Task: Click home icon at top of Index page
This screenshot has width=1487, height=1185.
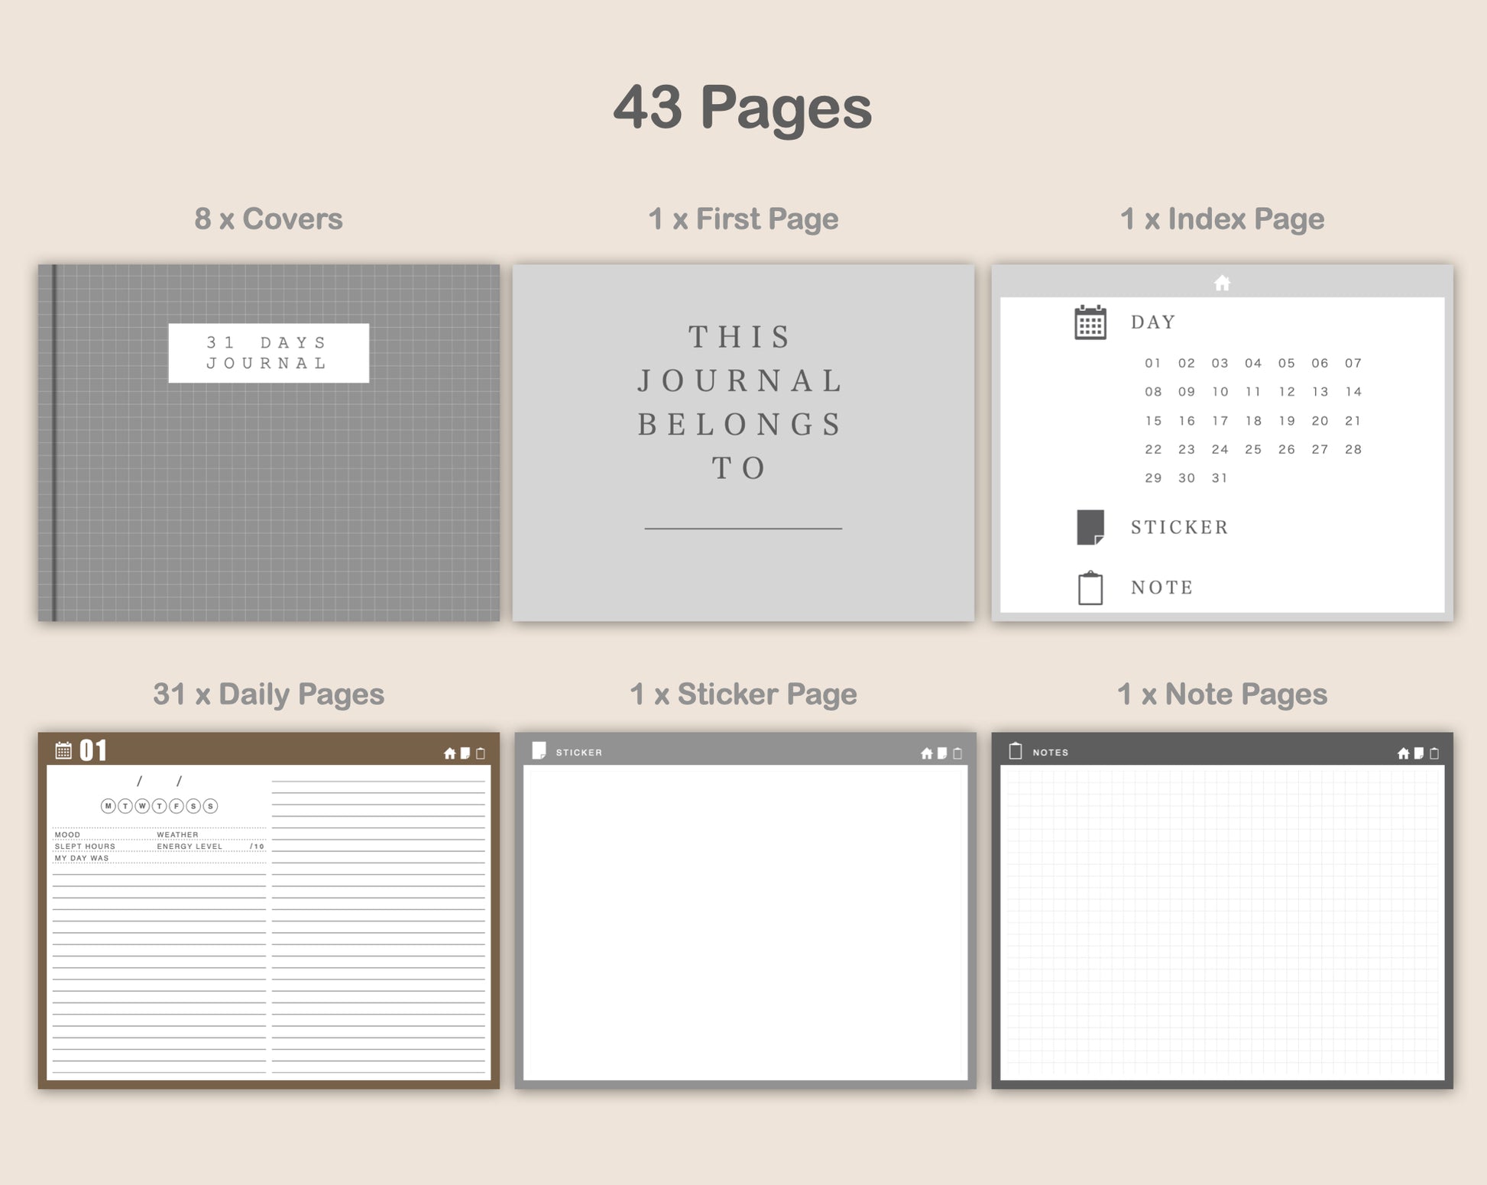Action: pyautogui.click(x=1222, y=283)
